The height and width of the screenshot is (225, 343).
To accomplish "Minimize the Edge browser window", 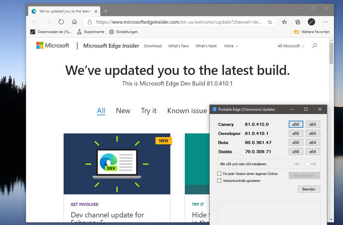I will [299, 8].
